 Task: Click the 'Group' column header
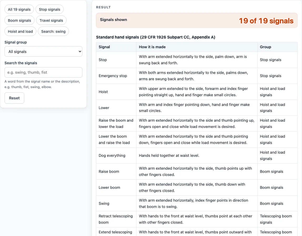(x=277, y=47)
